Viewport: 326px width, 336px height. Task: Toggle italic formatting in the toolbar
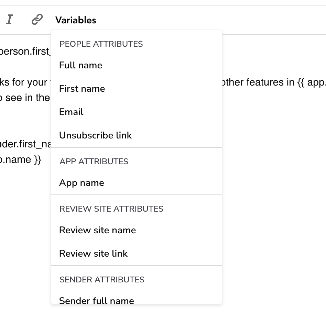click(x=10, y=19)
